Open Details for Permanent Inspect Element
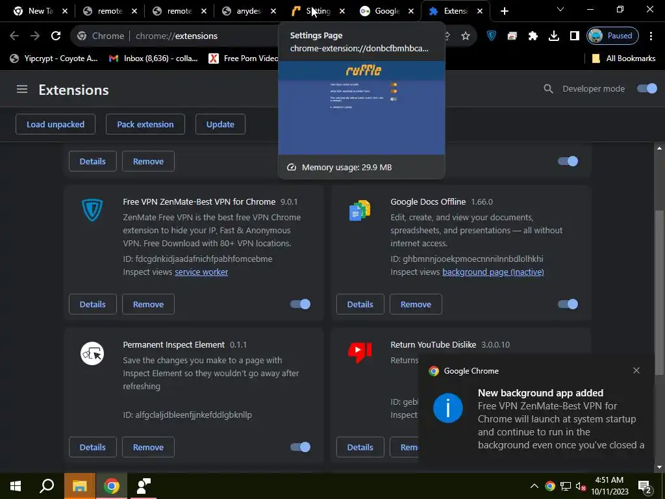 click(x=92, y=447)
